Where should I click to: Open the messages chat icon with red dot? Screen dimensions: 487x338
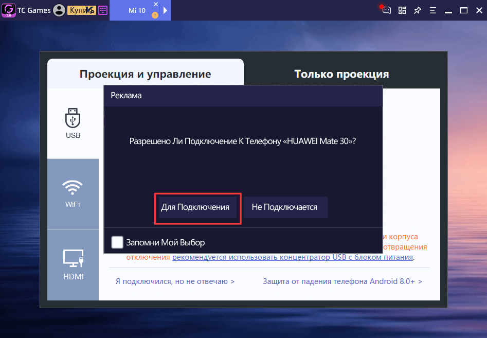386,10
